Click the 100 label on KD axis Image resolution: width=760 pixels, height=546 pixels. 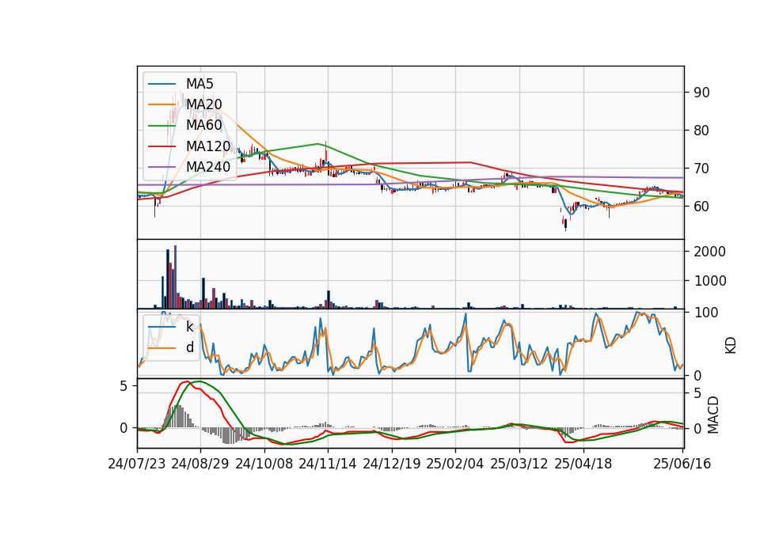[x=705, y=313]
